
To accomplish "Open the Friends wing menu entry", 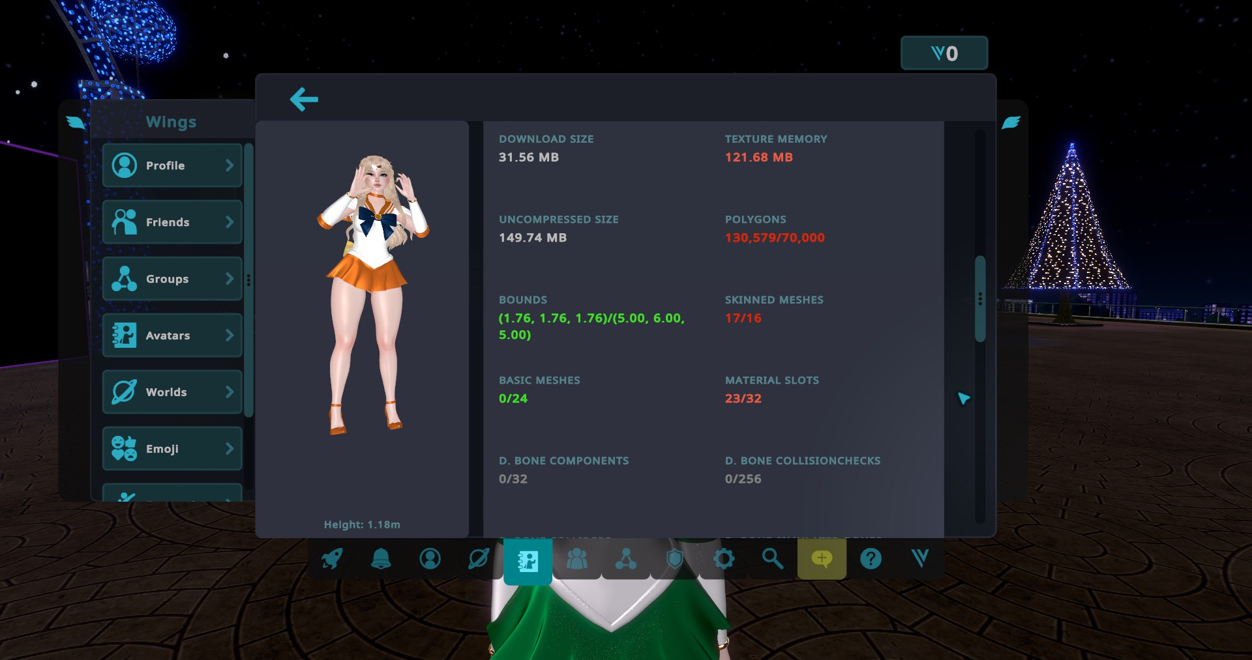I will [x=172, y=222].
